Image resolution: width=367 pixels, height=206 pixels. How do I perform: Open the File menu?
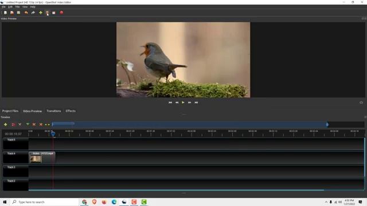pos(3,7)
